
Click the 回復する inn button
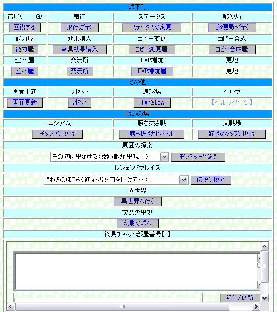click(x=25, y=27)
